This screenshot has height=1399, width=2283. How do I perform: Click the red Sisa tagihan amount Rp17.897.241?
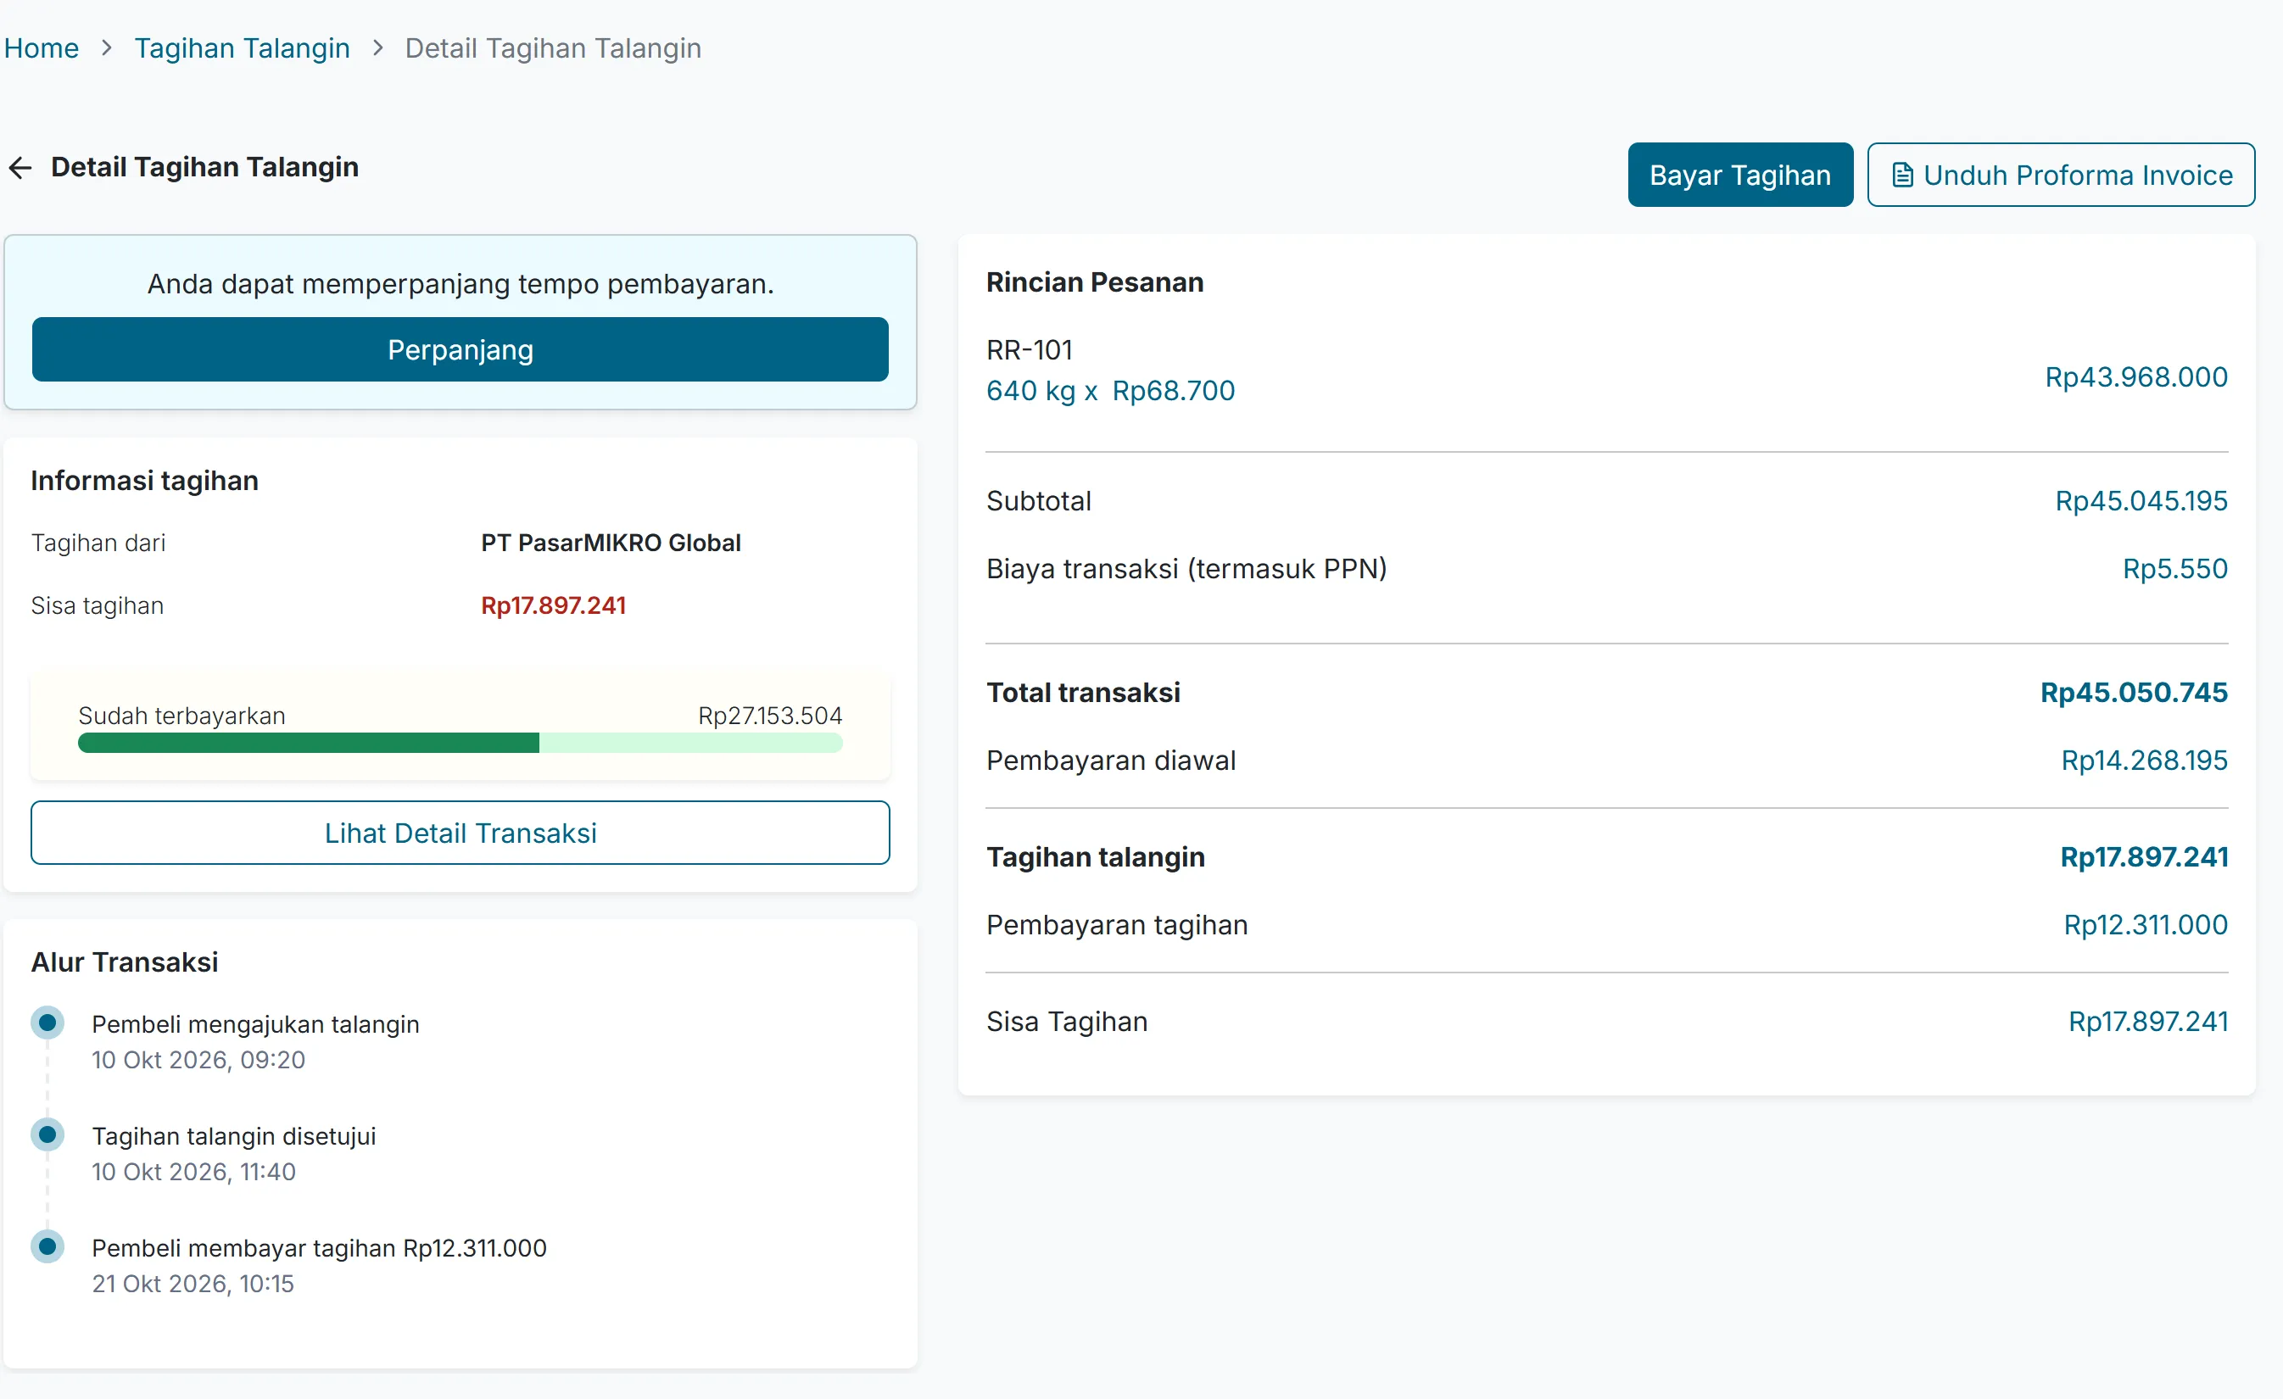coord(553,606)
